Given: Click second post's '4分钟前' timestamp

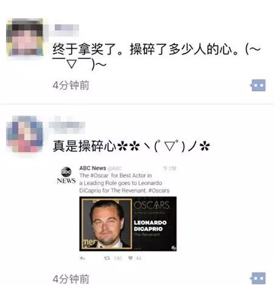Looking at the screenshot, I should click(71, 279).
